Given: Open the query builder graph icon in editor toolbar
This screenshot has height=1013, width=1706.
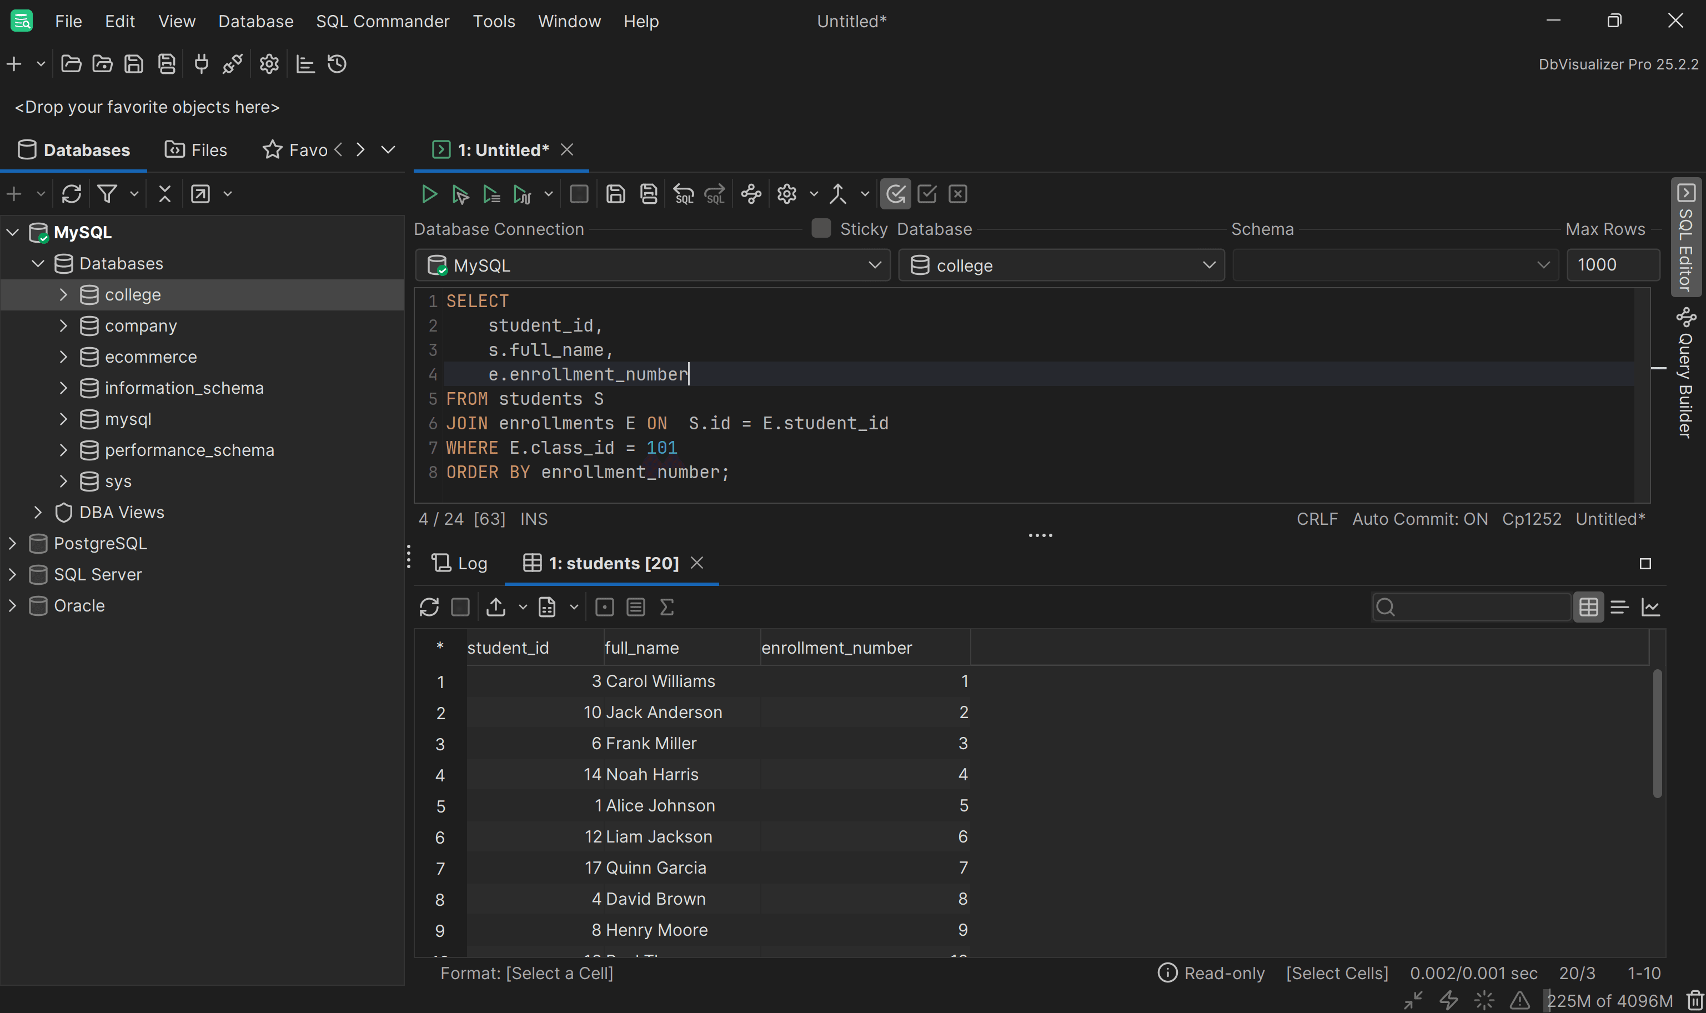Looking at the screenshot, I should coord(751,194).
